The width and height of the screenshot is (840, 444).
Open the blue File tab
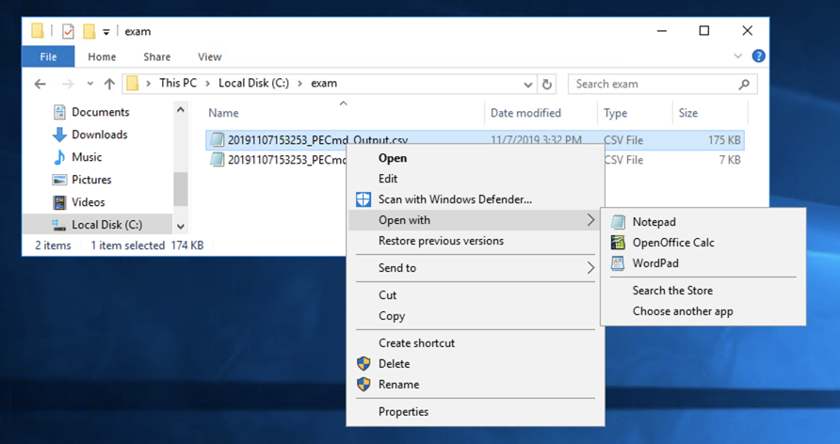pos(48,56)
